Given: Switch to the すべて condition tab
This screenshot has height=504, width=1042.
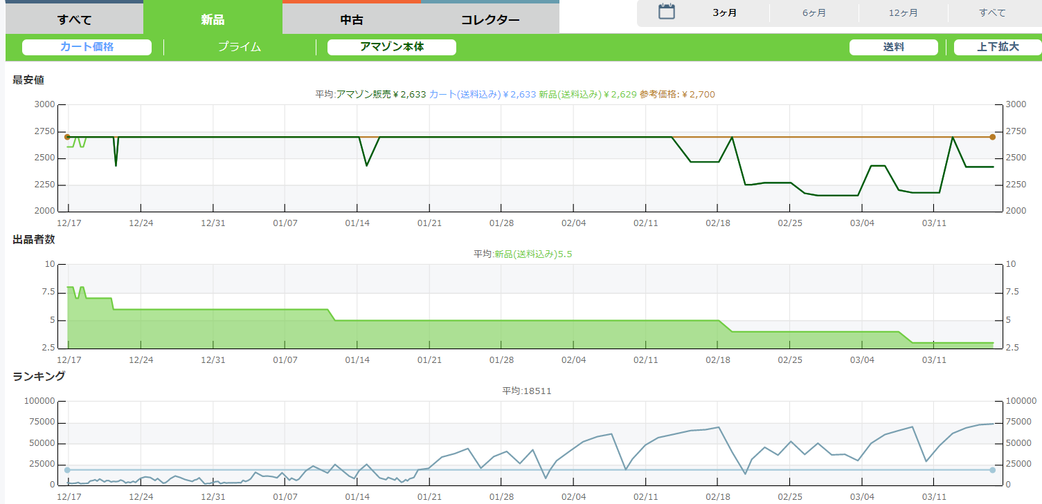Looking at the screenshot, I should pos(74,19).
